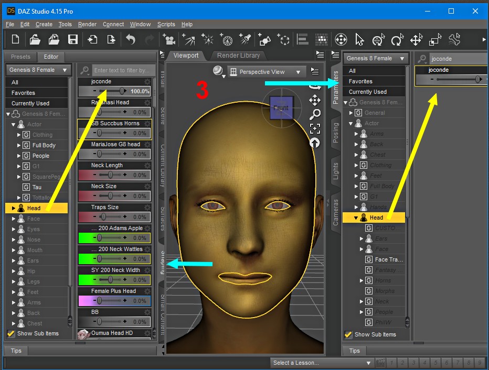Viewport: 489px width, 370px height.
Task: Select the Node Selection tool
Action: click(359, 40)
